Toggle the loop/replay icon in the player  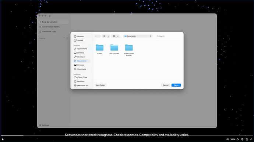coord(247,139)
